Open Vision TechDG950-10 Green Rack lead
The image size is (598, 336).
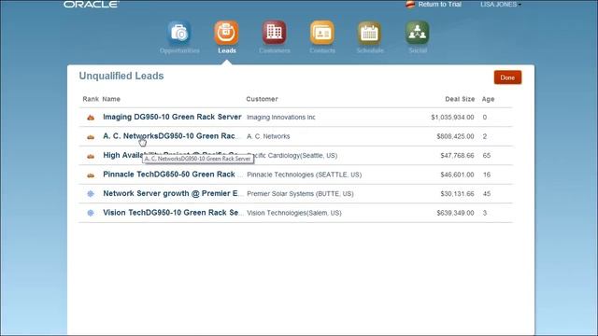click(x=173, y=213)
